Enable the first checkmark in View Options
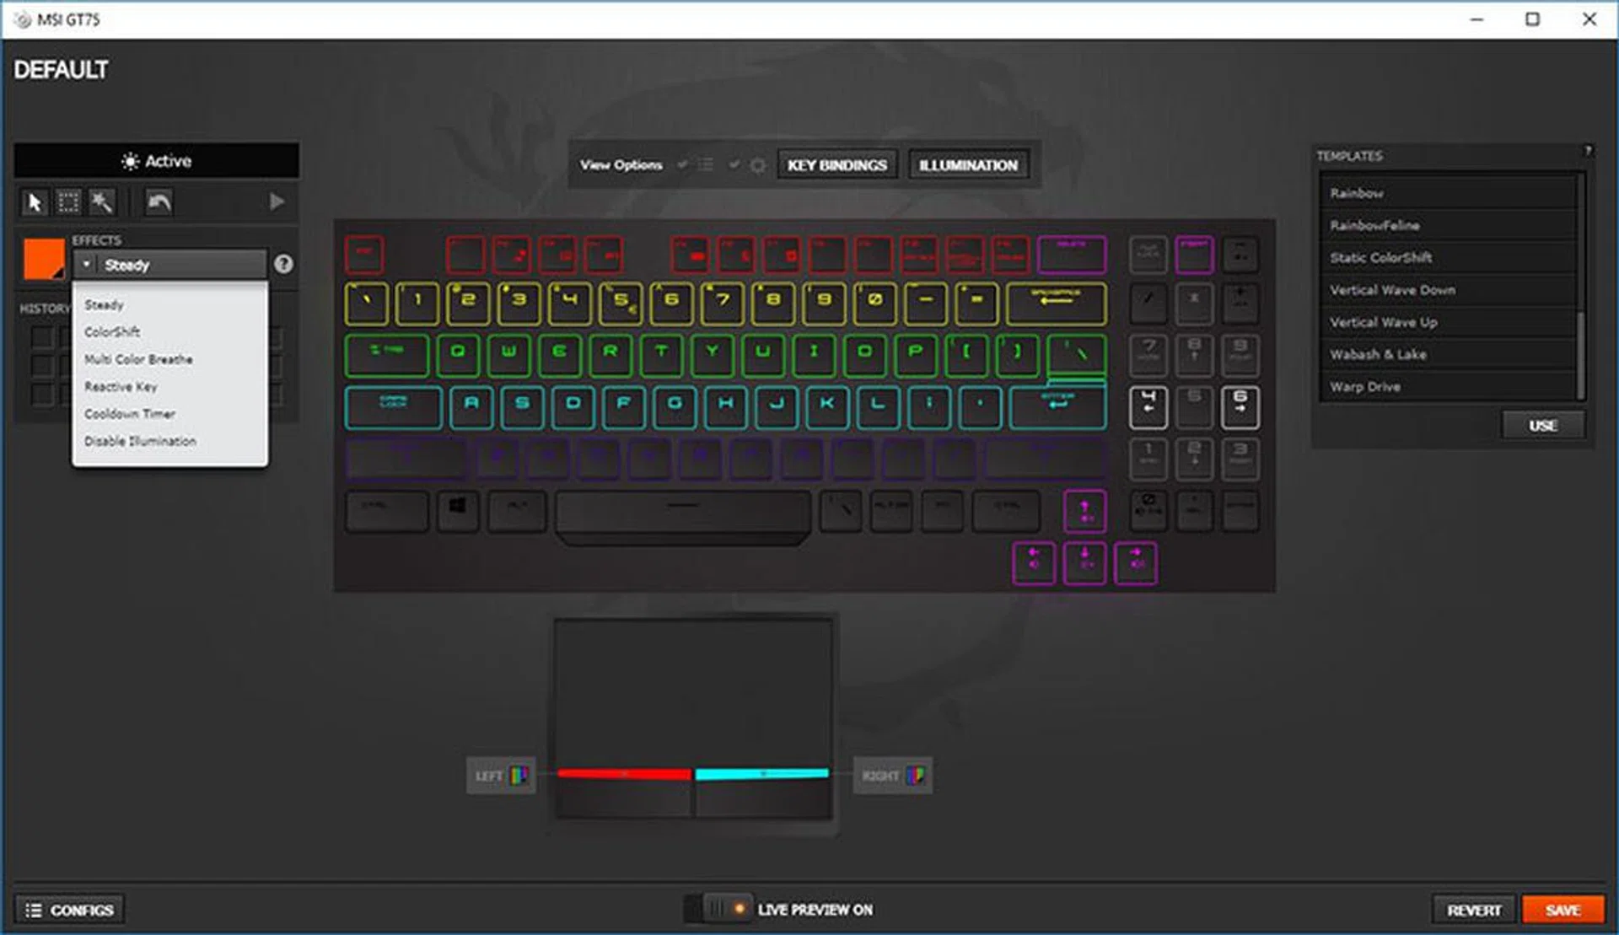 click(x=683, y=165)
